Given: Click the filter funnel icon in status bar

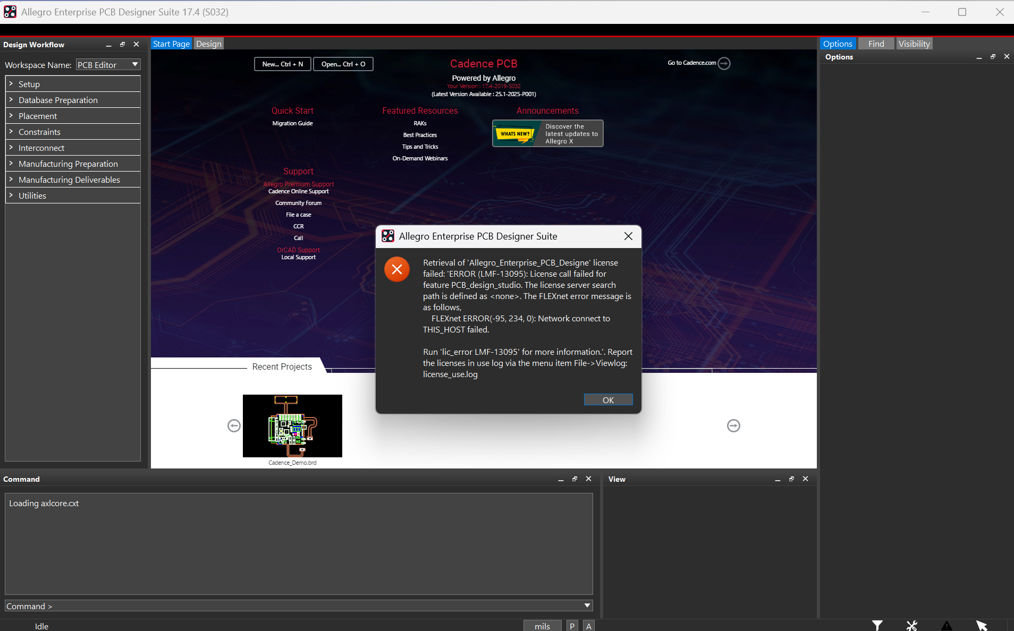Looking at the screenshot, I should (877, 626).
